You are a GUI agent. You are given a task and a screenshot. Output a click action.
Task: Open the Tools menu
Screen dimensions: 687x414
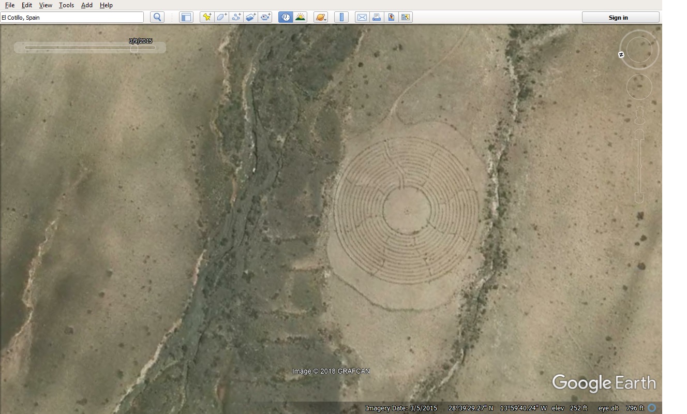(x=66, y=5)
